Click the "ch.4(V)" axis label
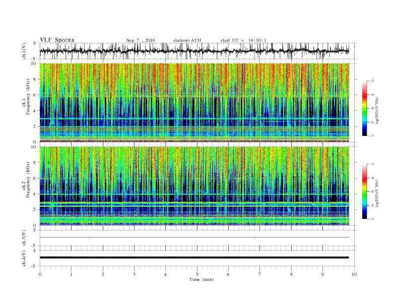Image resolution: width=399 pixels, height=308 pixels. [x=24, y=258]
